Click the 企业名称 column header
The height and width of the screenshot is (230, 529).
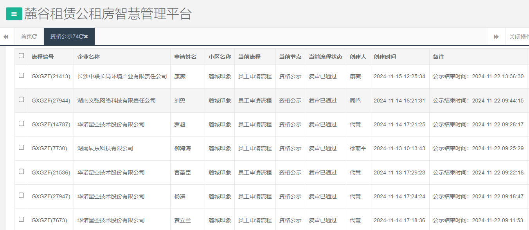click(88, 56)
